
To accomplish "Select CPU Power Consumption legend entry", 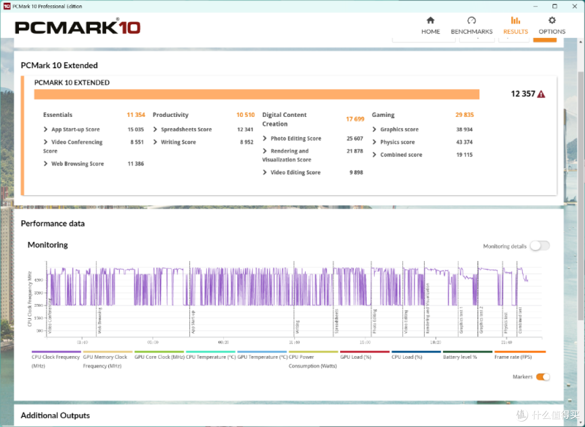I will click(313, 359).
